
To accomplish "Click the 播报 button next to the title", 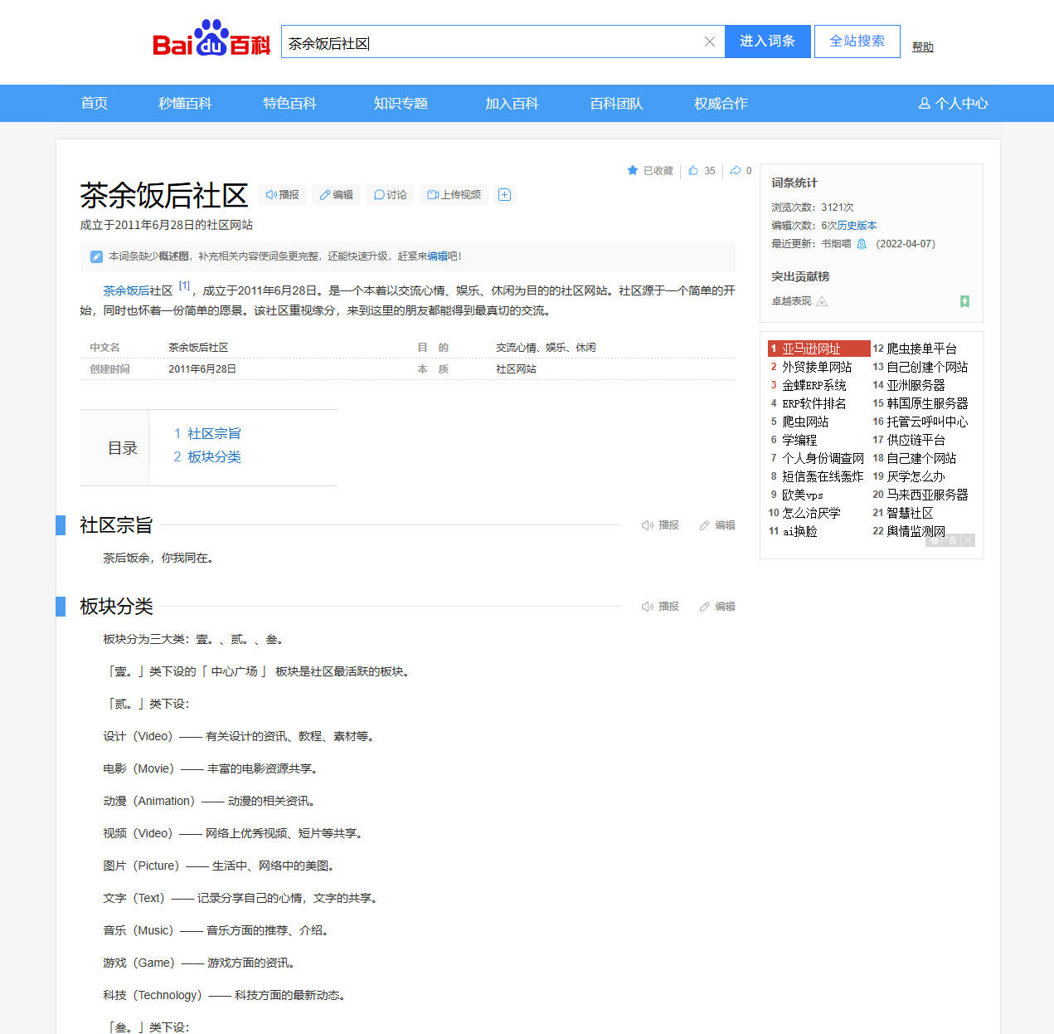I will 283,195.
